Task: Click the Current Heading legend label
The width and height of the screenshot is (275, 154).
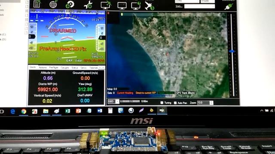Action: pyautogui.click(x=125, y=93)
